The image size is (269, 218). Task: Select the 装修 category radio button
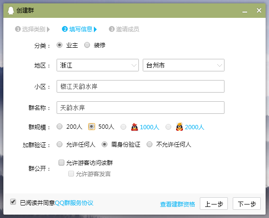click(x=87, y=45)
